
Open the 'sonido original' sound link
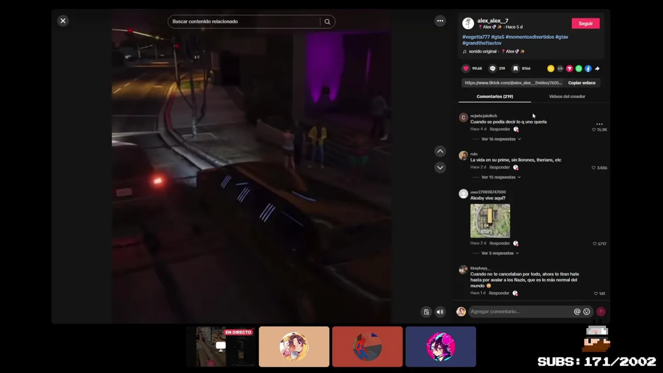pyautogui.click(x=493, y=51)
